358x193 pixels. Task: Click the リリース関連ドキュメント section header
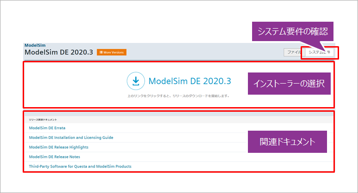coord(43,120)
